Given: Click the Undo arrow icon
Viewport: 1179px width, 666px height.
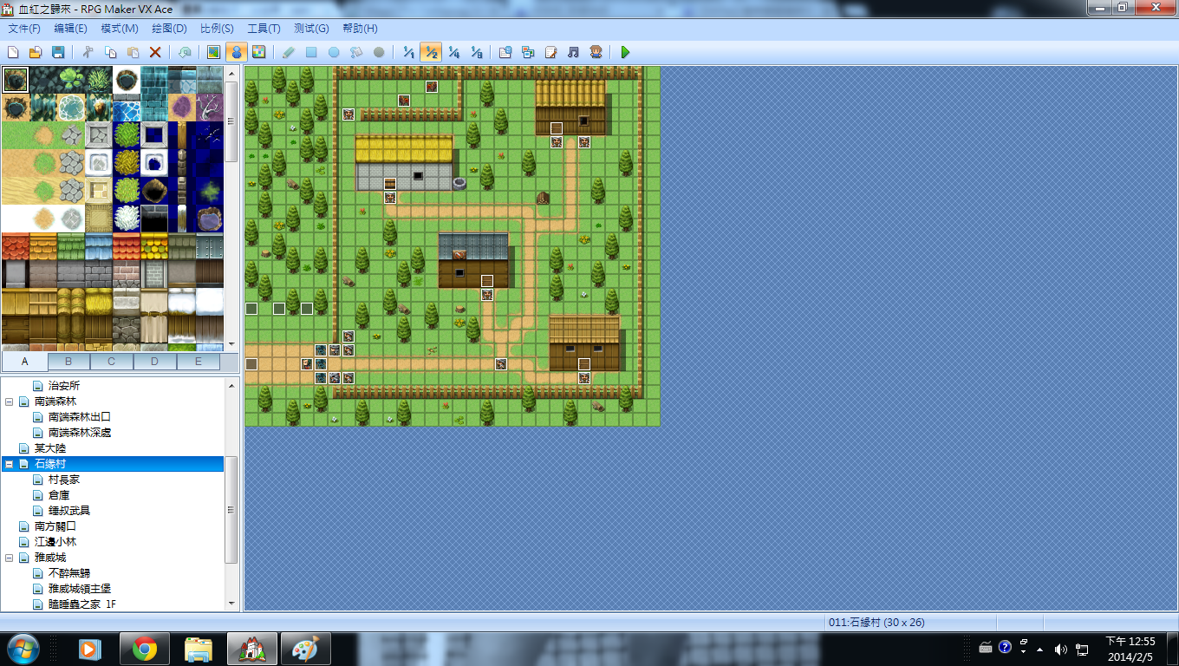Looking at the screenshot, I should pos(185,52).
